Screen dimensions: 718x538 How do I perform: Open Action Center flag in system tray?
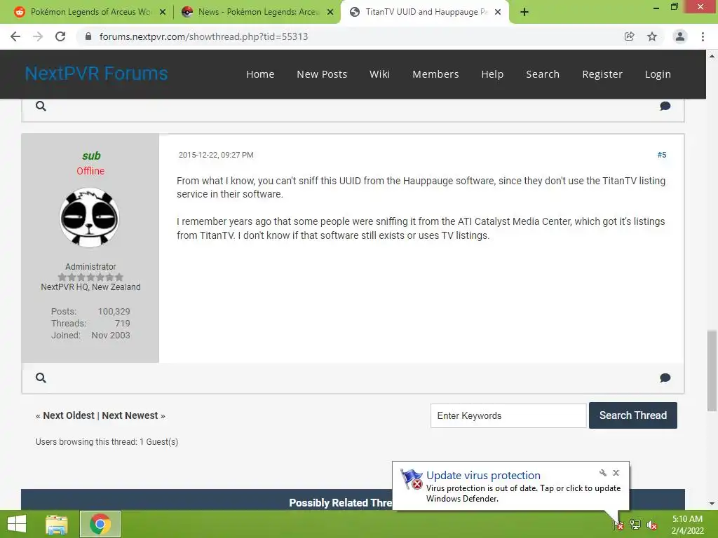pyautogui.click(x=618, y=524)
